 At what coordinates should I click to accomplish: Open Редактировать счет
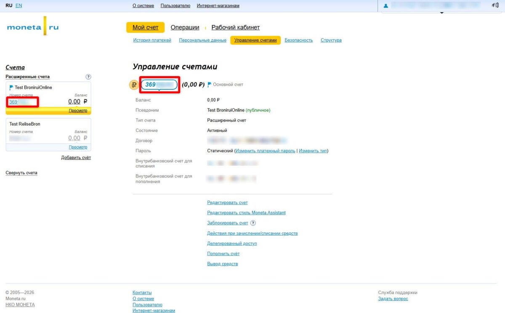(227, 203)
